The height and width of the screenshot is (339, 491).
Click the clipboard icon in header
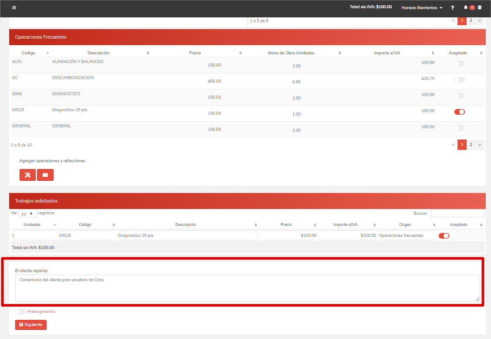coord(480,7)
